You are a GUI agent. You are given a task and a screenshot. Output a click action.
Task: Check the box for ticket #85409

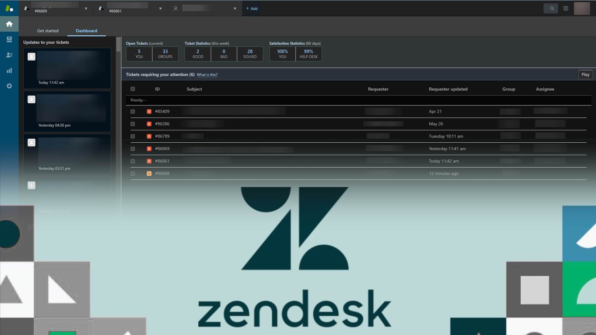pos(133,111)
